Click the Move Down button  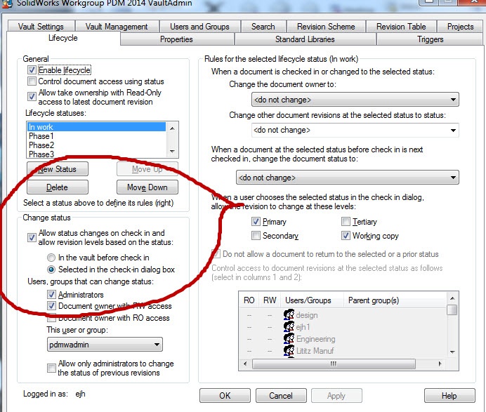(x=147, y=187)
